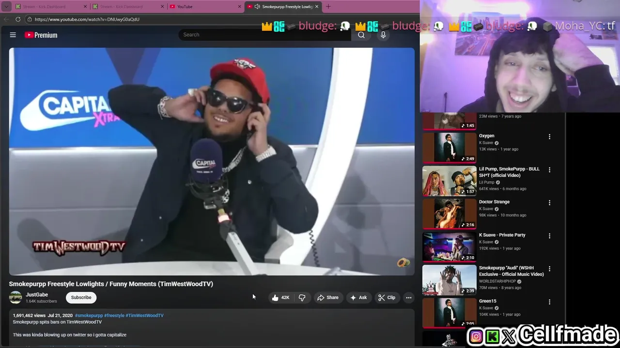Like the video with thumbs-up 42K
Viewport: 620px width, 348px height.
[280, 298]
